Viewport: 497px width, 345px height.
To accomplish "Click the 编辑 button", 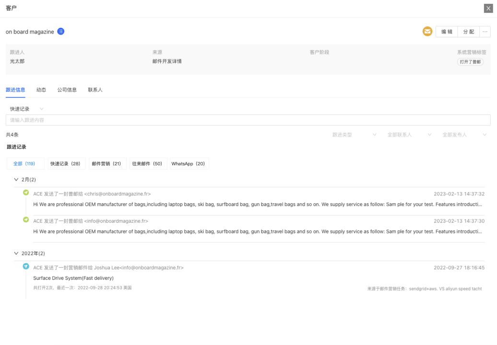I will pyautogui.click(x=447, y=32).
